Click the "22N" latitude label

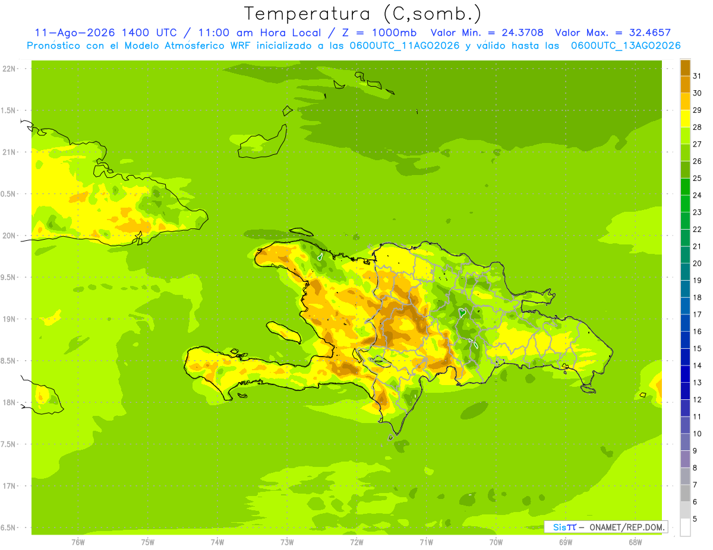click(10, 69)
